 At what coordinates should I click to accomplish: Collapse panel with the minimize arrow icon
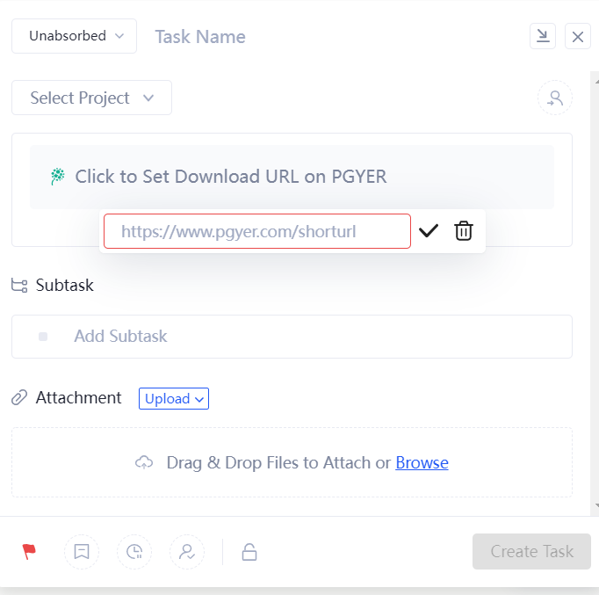[543, 36]
